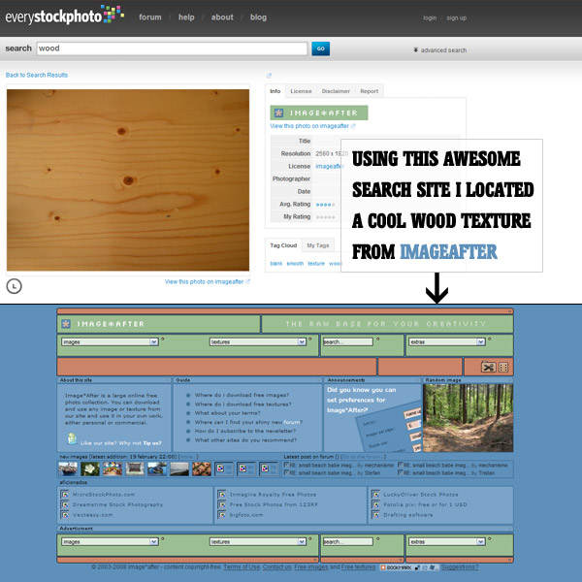
Task: Expand advanced search options
Action: (x=439, y=50)
